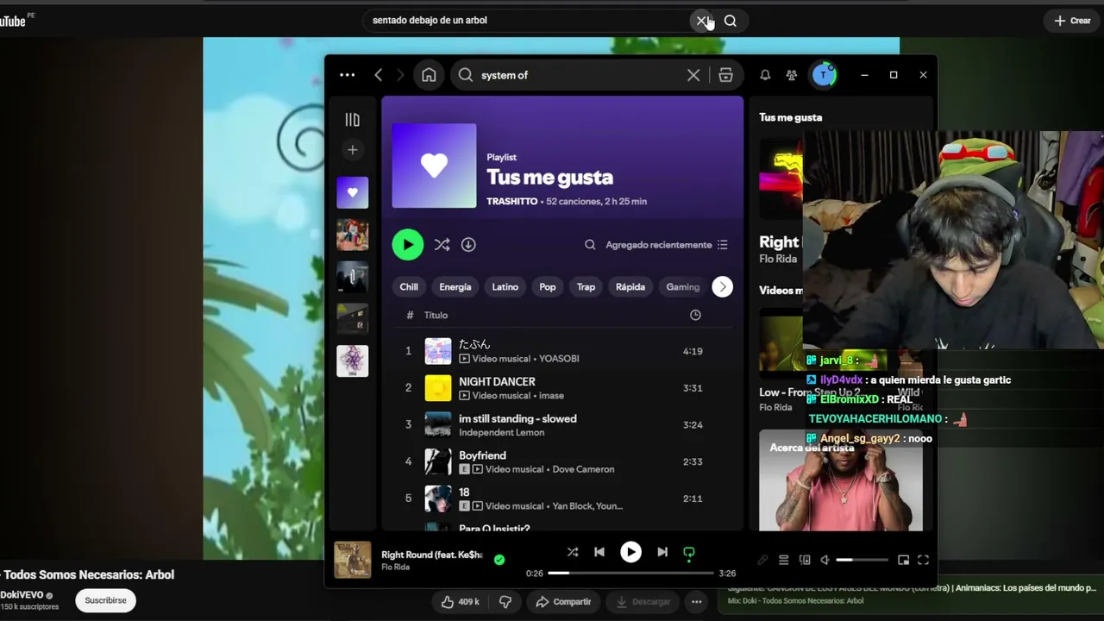This screenshot has width=1104, height=621.
Task: Toggle the green liked checkmark
Action: pos(499,560)
